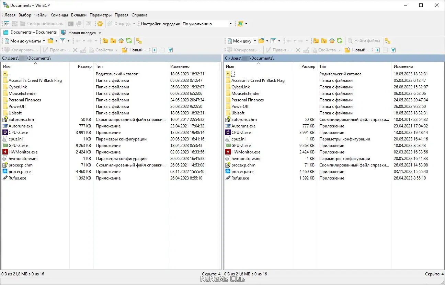Screen dimensions: 445x285
Task: Sort left panel by 'Размер' column header
Action: 81,66
